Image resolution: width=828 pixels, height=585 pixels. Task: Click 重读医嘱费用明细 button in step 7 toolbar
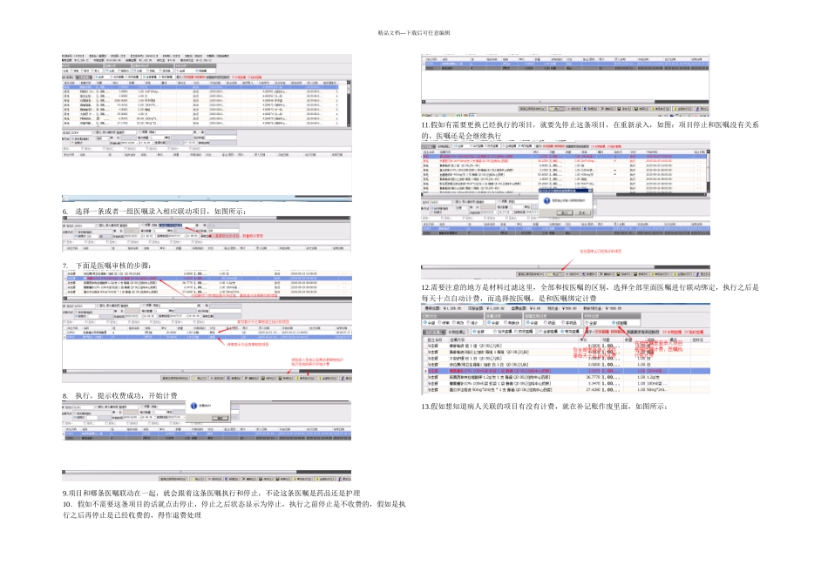175,378
